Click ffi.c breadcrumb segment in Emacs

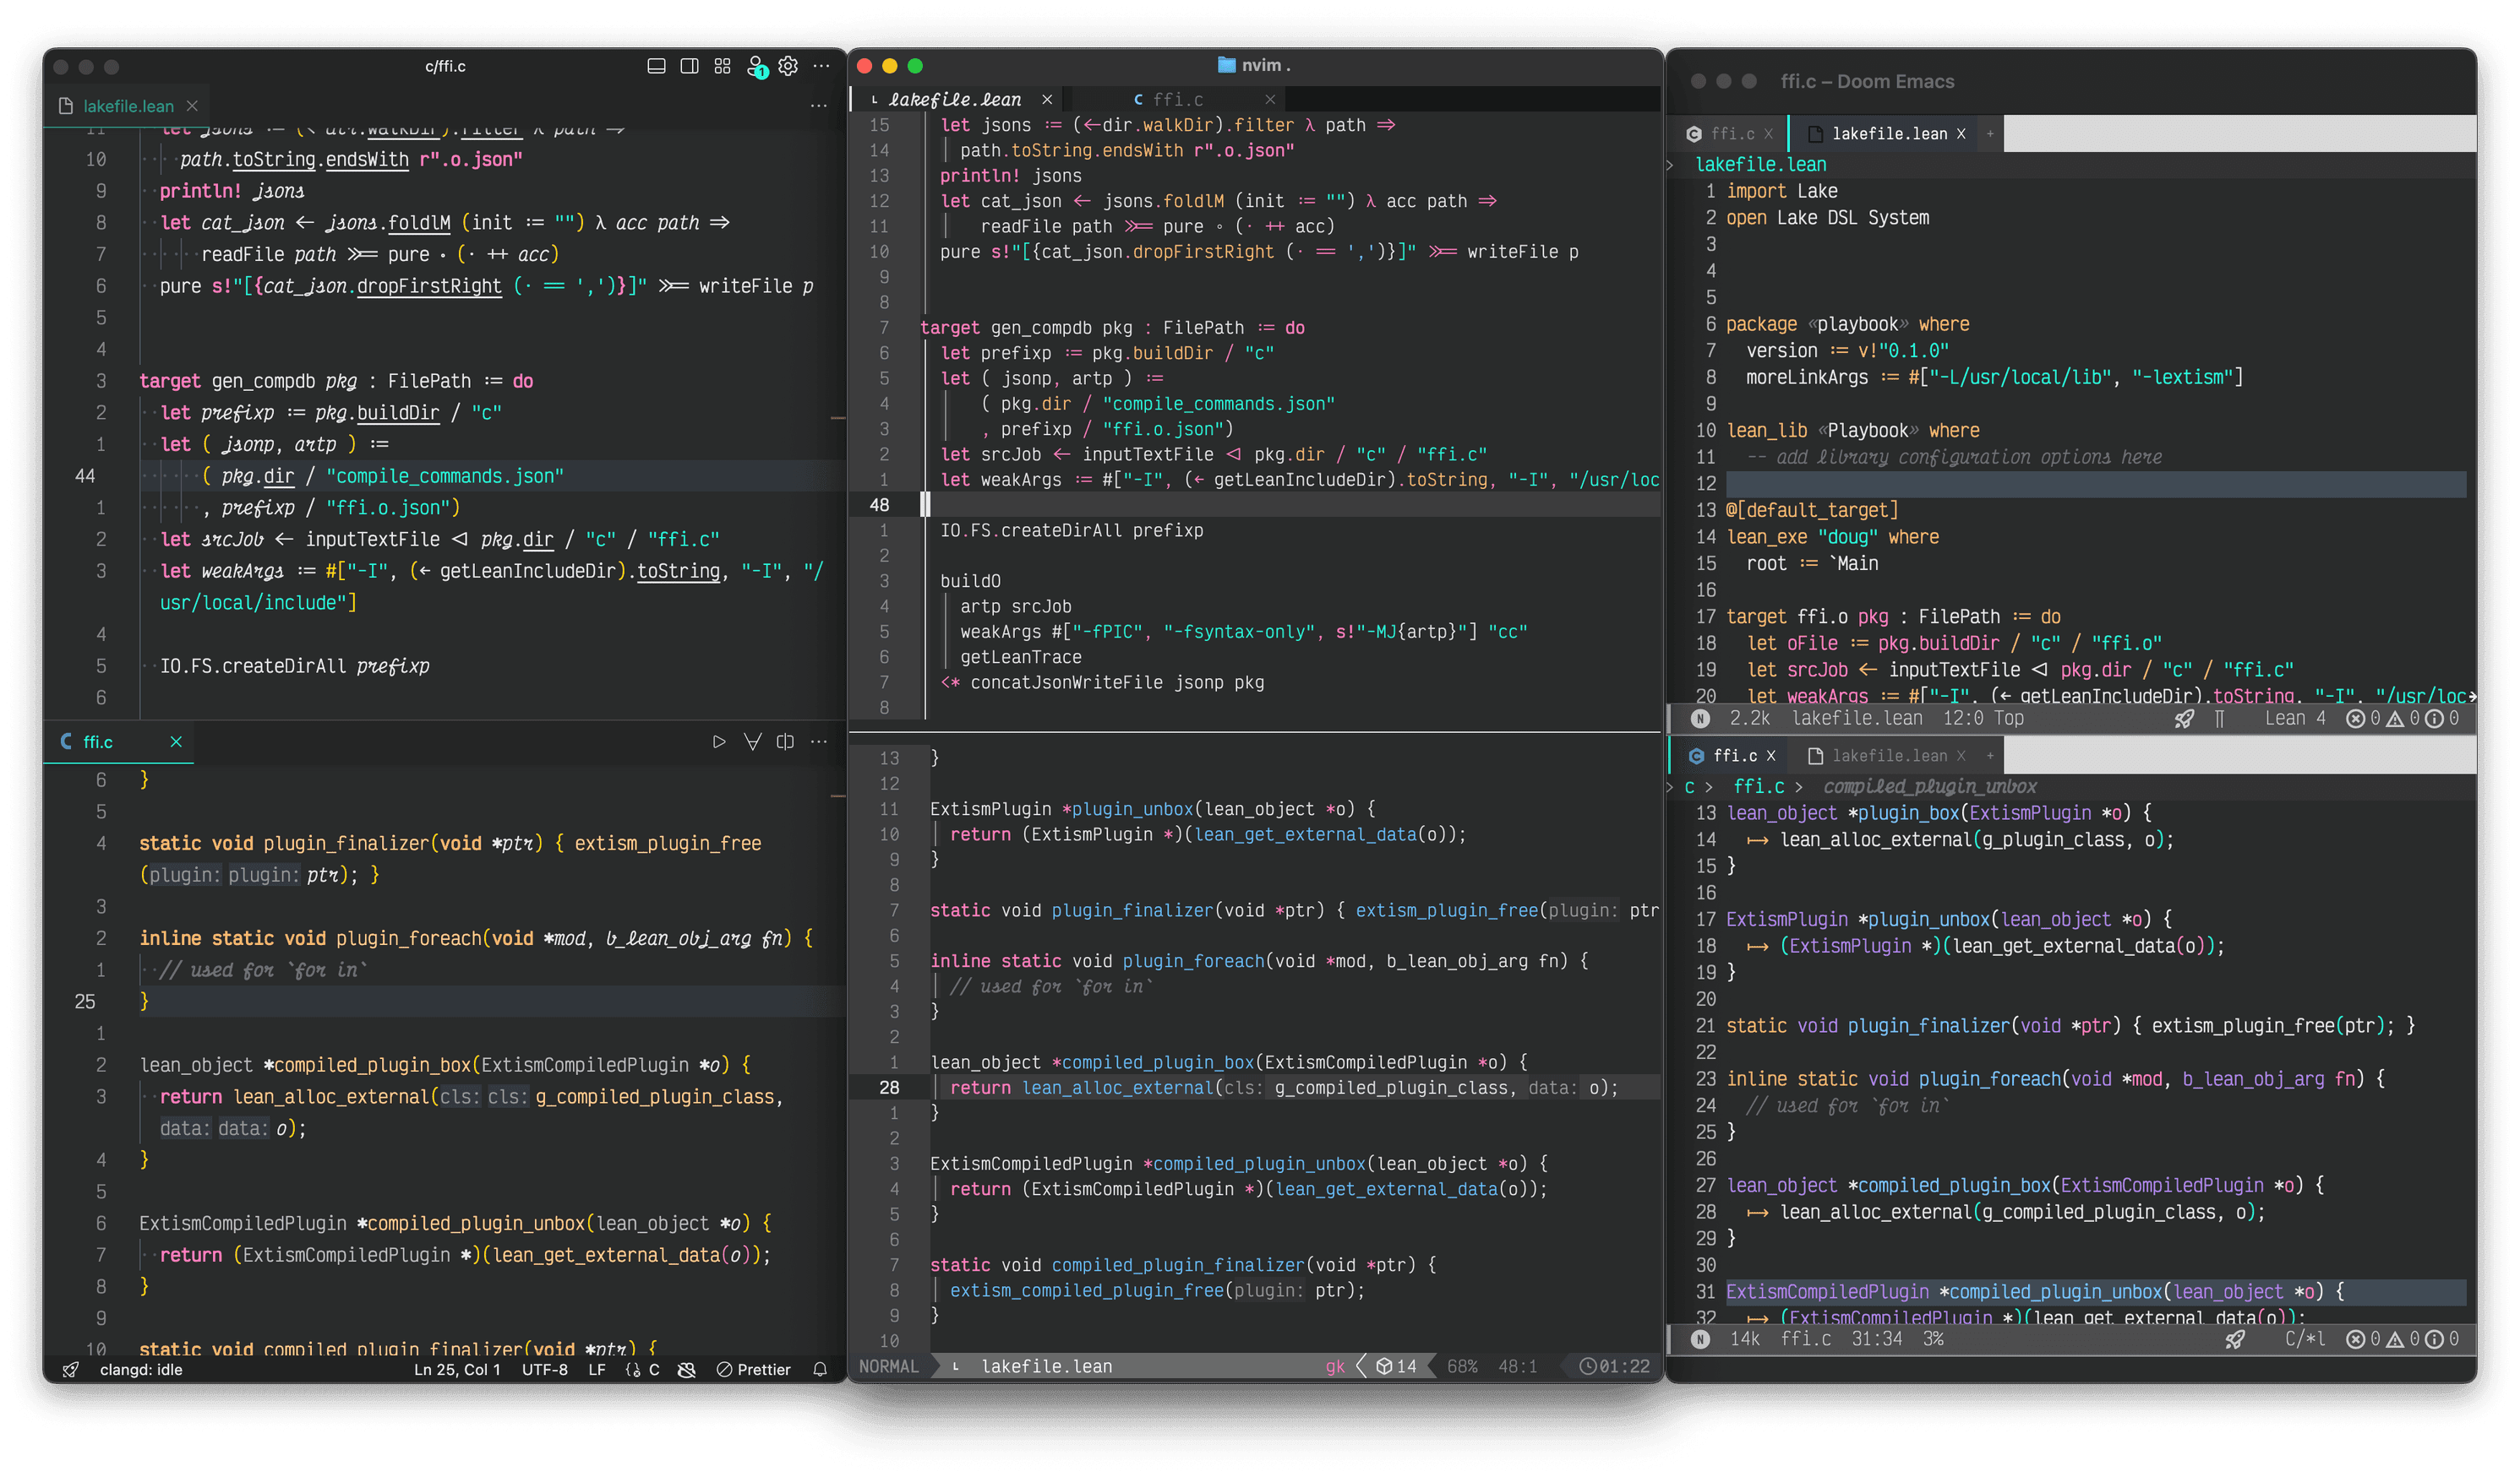1758,786
